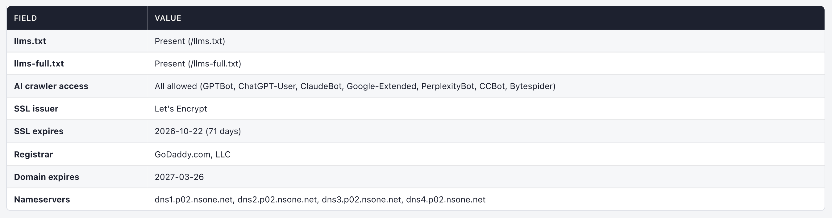Click the Let's Encrypt value
This screenshot has height=218, width=832.
(x=181, y=109)
